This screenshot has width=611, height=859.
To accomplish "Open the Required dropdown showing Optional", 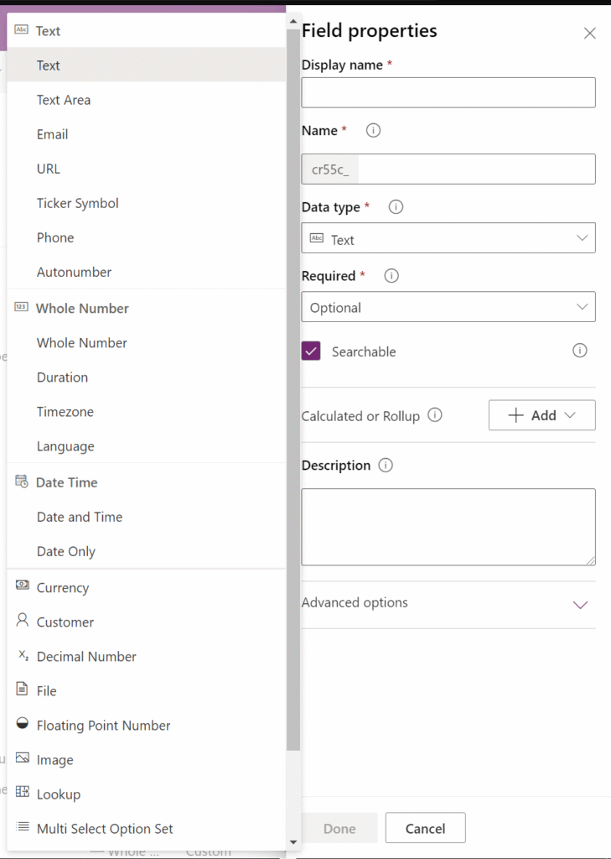I will 448,307.
